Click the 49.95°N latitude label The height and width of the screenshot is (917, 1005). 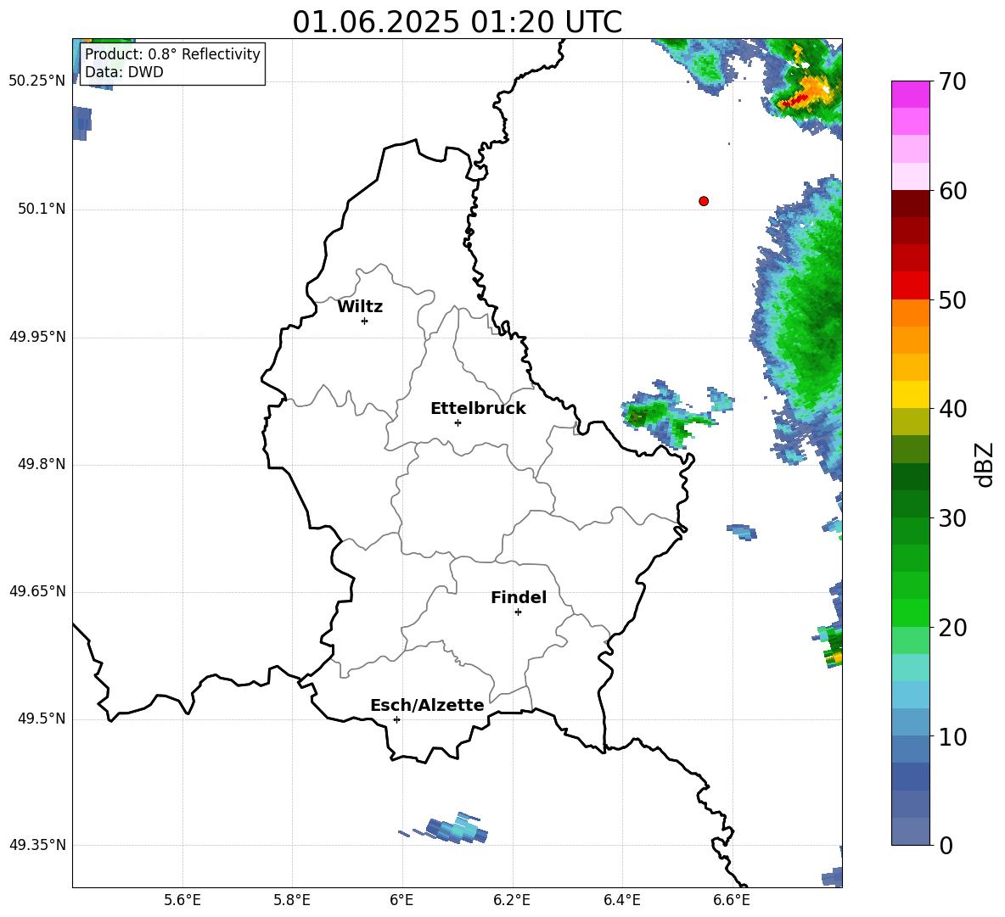pyautogui.click(x=36, y=337)
